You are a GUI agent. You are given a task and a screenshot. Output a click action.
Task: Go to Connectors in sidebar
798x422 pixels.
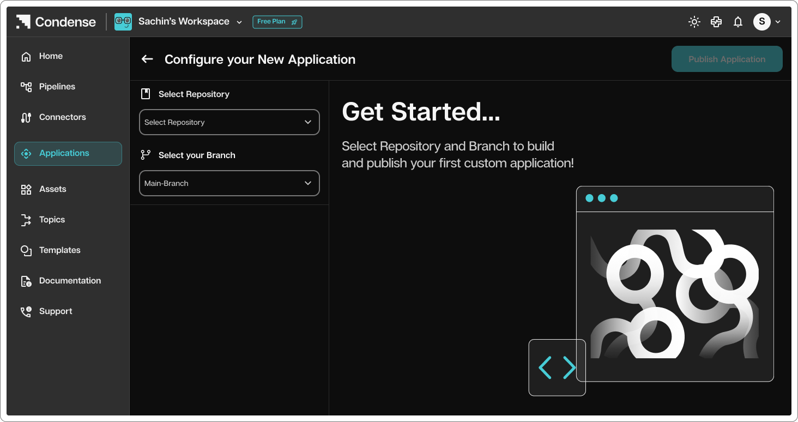(68, 117)
